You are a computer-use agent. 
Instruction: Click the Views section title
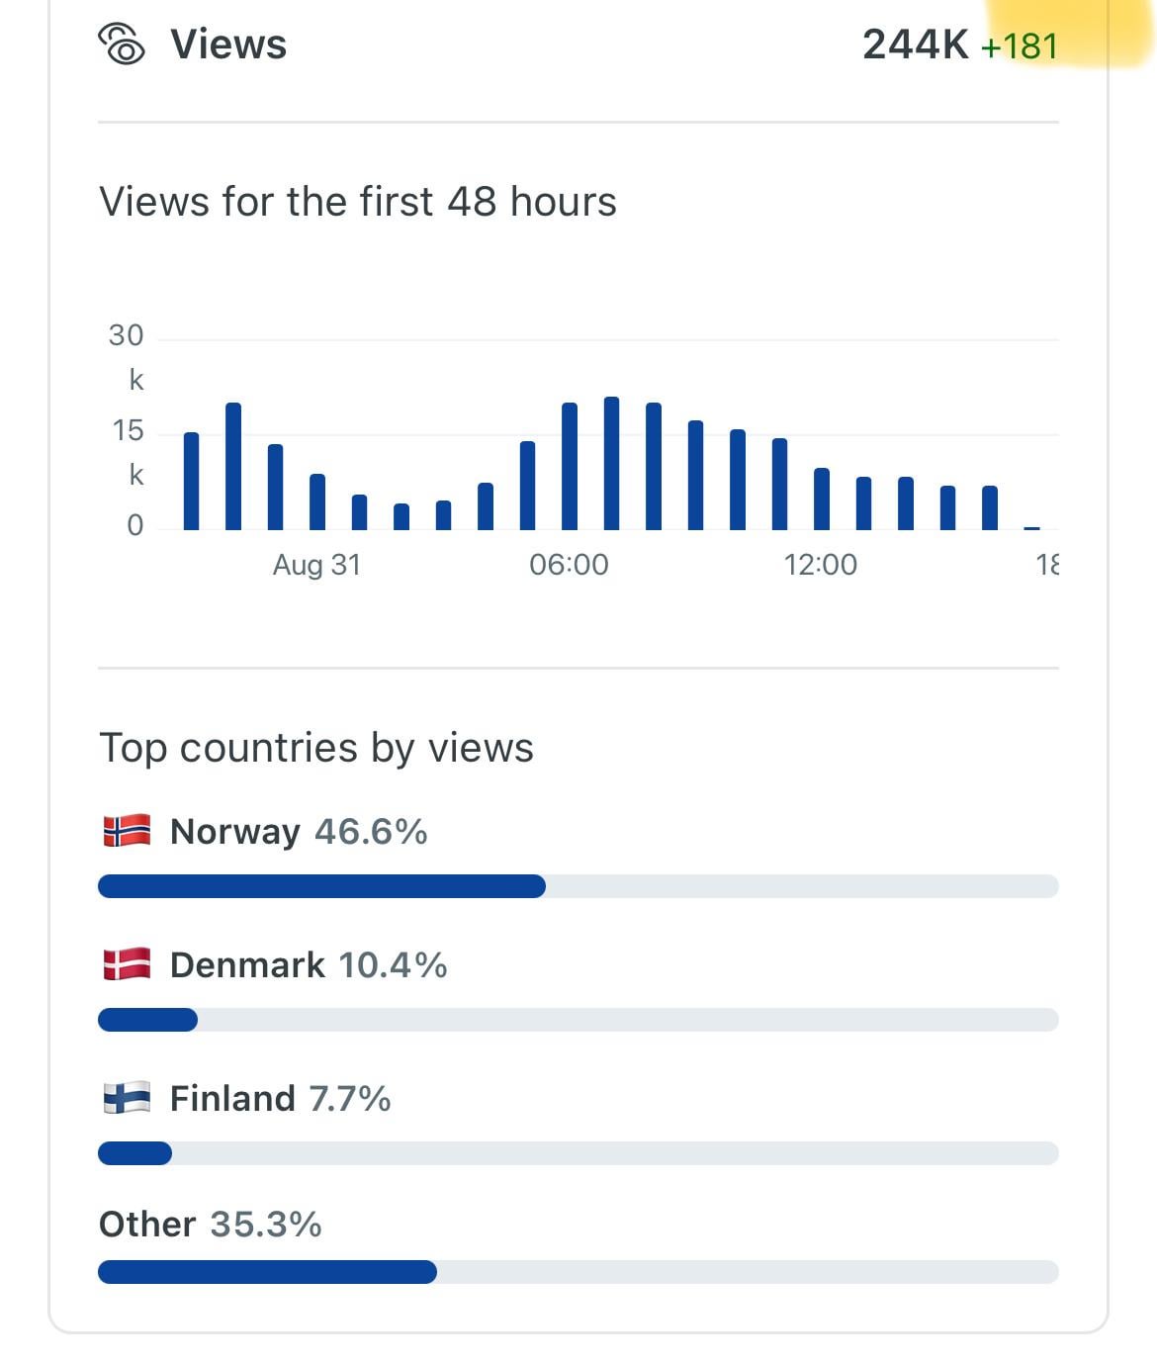point(228,45)
